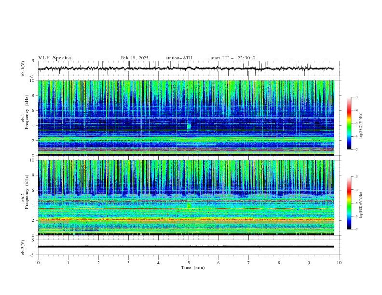Click the "1" tick on the time axis
The image size is (382, 295).
click(x=68, y=263)
